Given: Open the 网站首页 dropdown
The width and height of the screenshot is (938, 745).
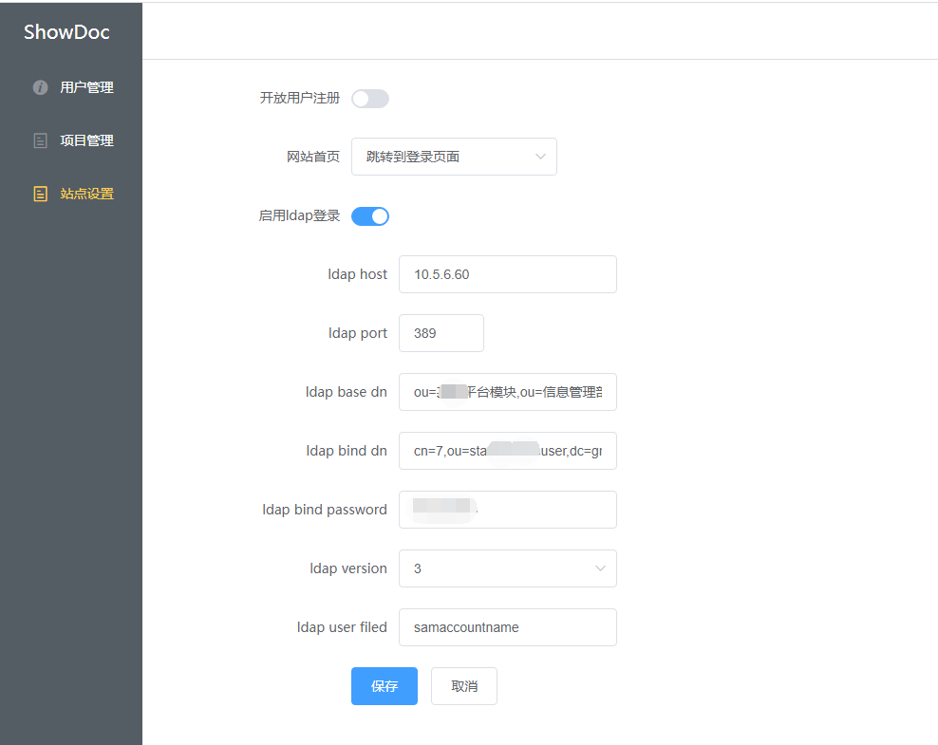Looking at the screenshot, I should (454, 156).
